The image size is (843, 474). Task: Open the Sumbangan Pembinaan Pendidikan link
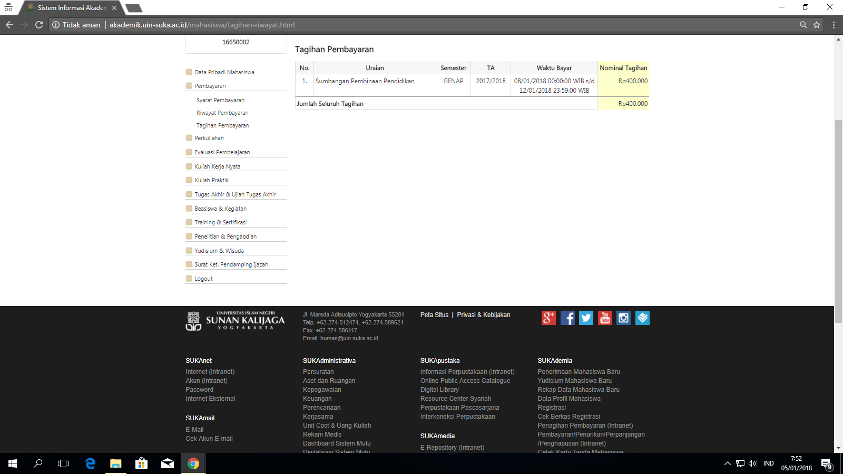[x=365, y=81]
